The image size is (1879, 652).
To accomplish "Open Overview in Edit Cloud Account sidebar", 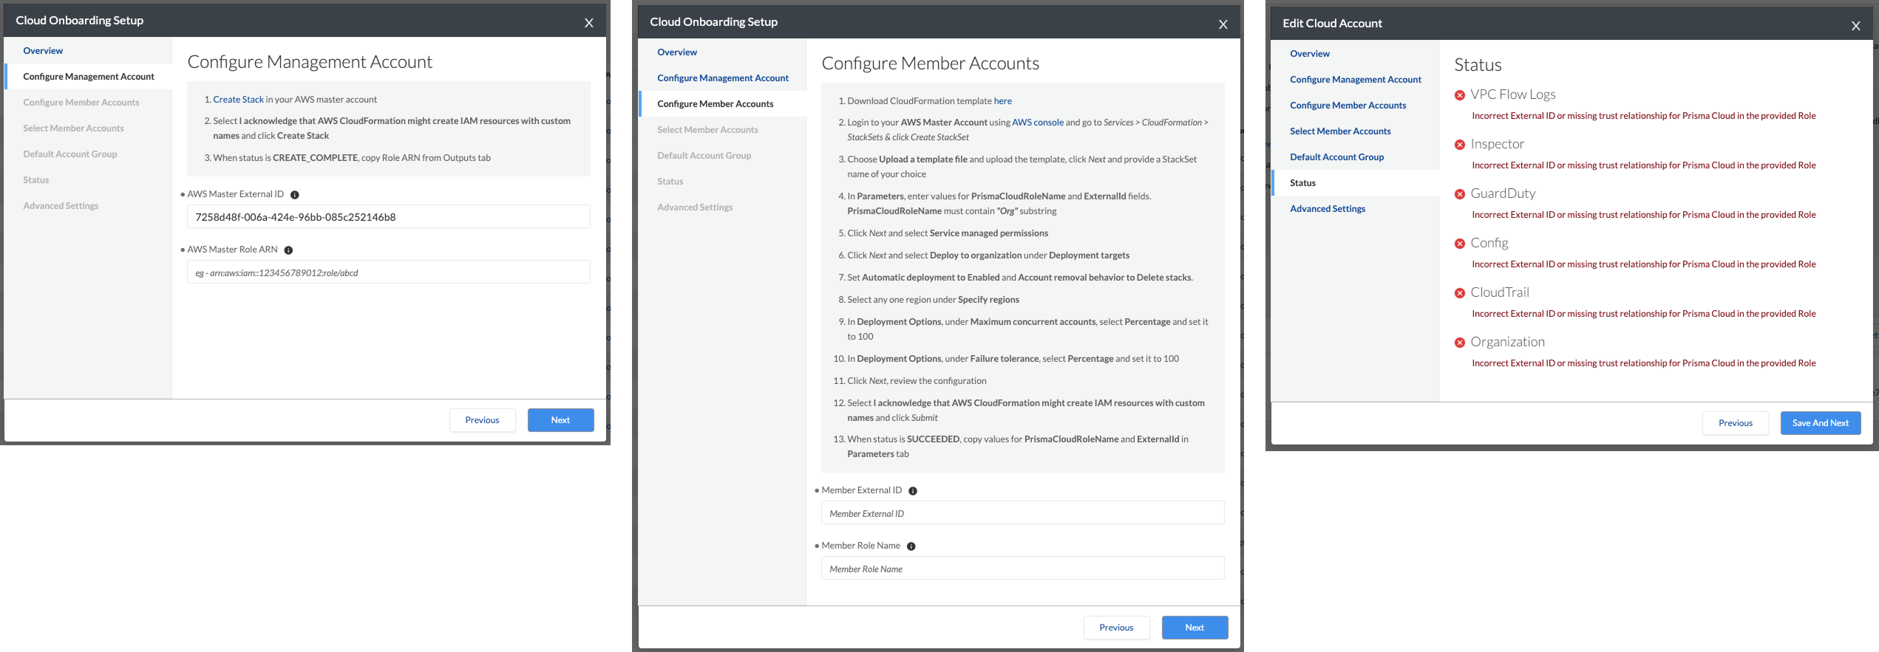I will click(x=1310, y=54).
